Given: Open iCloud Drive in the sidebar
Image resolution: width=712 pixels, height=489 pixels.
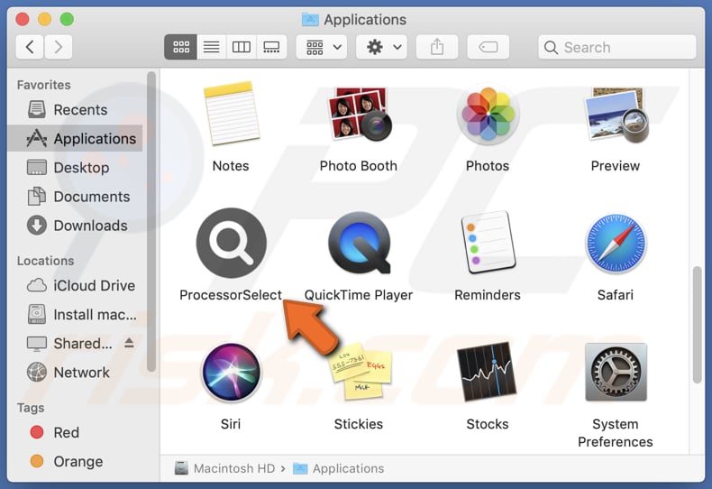Looking at the screenshot, I should pyautogui.click(x=76, y=285).
